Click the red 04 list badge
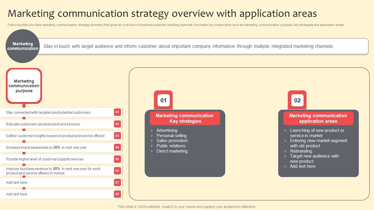Screen dimensions: 374x210 pyautogui.click(x=117, y=147)
